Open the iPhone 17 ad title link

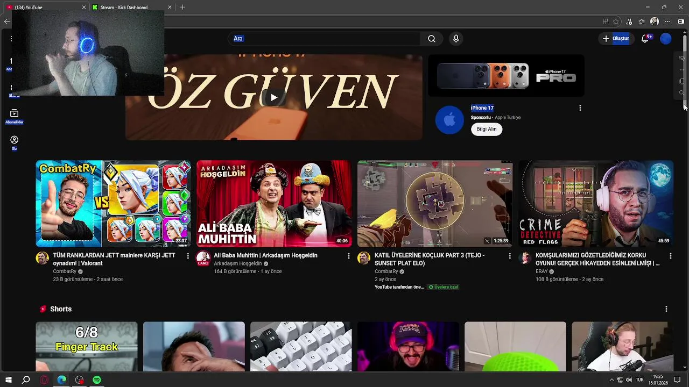tap(482, 108)
